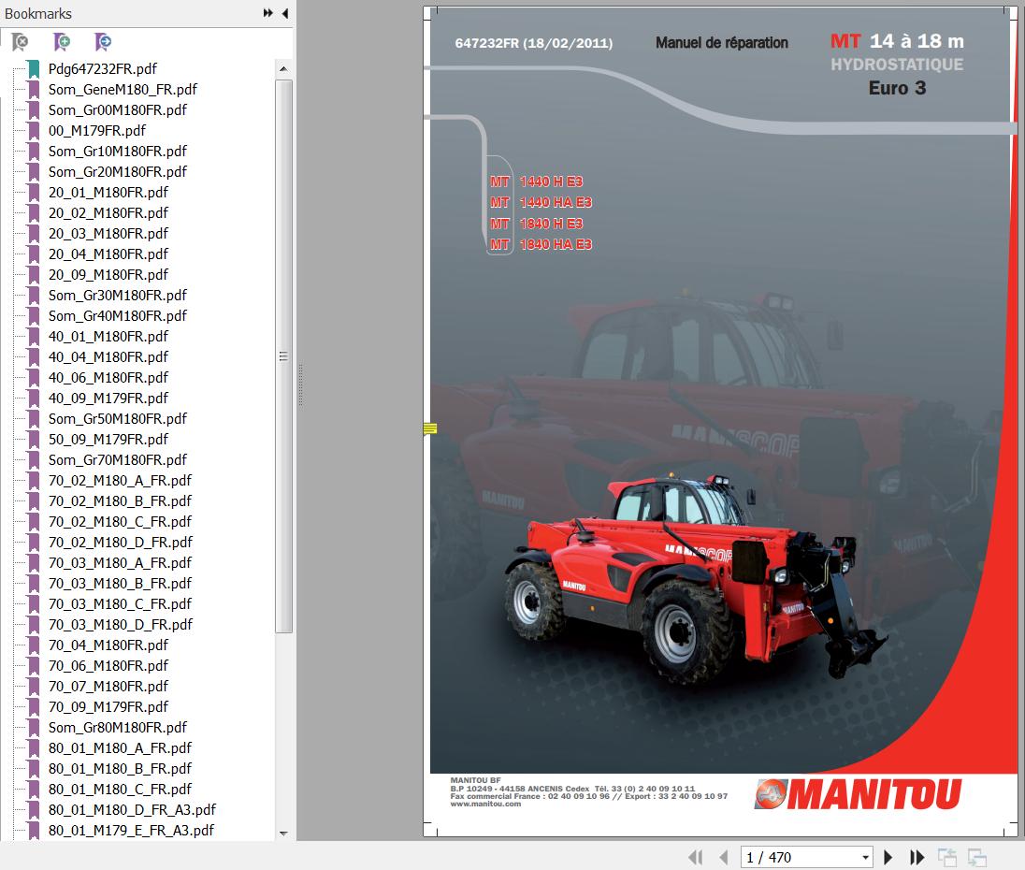Viewport: 1025px width, 870px height.
Task: Go to bookmark 70_02_M180_D_FR.pdf
Action: (x=121, y=543)
